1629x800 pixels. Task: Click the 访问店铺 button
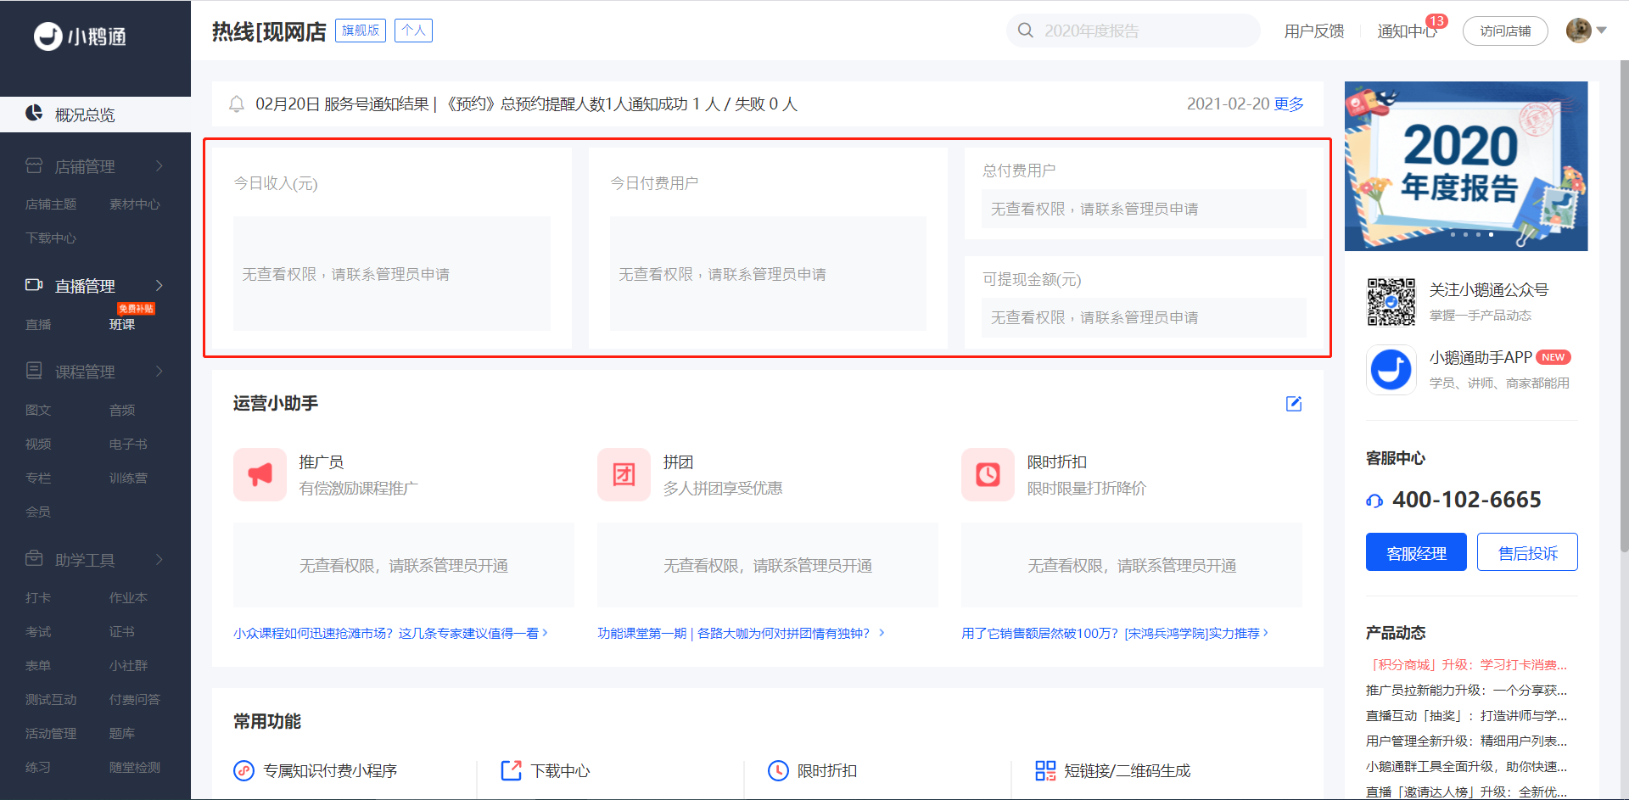[1505, 31]
